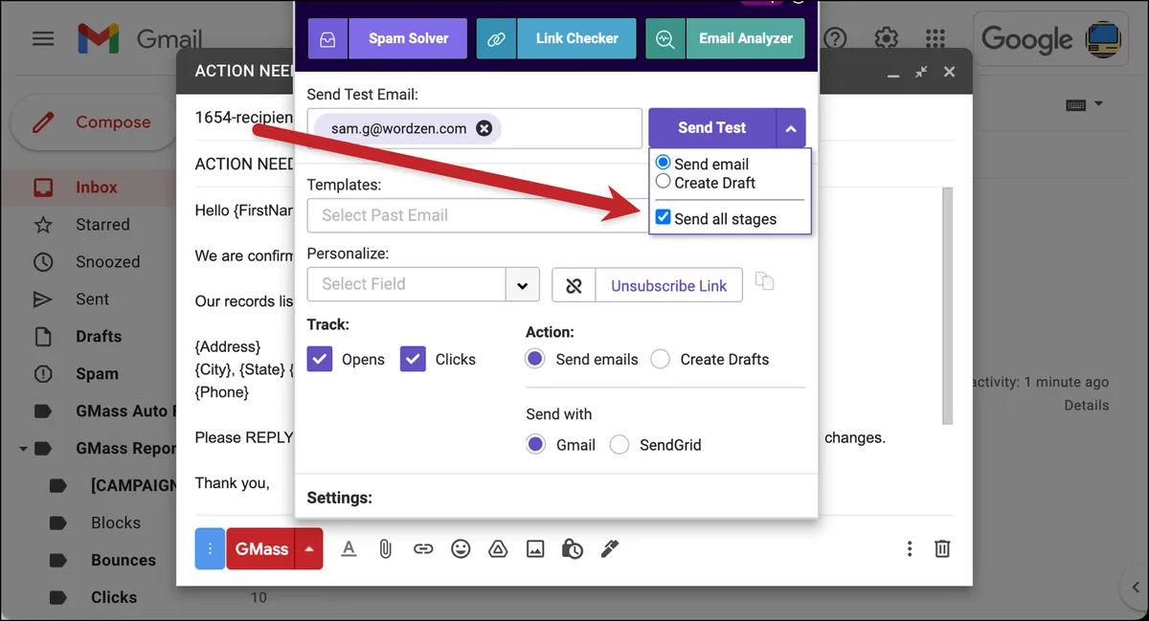Click the Send Test button
Image resolution: width=1149 pixels, height=621 pixels.
point(711,127)
